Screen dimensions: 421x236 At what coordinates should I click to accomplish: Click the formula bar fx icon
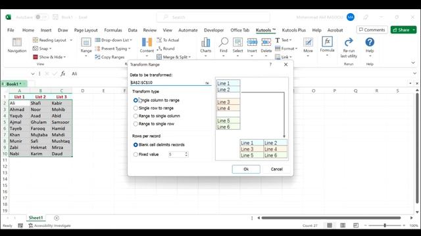(x=62, y=73)
